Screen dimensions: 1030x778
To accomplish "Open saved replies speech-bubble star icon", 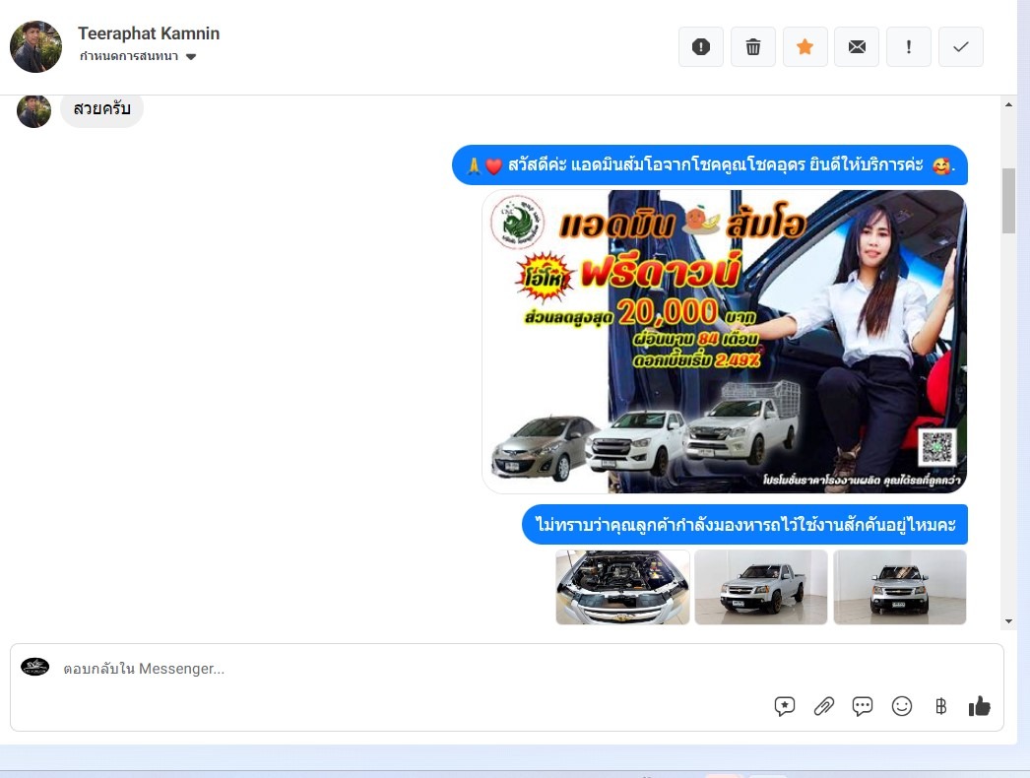I will [785, 706].
